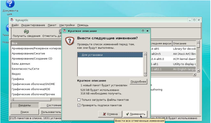Viewport: 211px width, 123px height.
Task: Select the AA (Ascii Art) library row
Action: pos(173,54)
